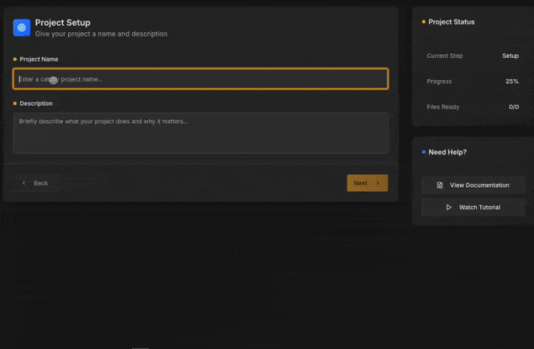Click the Project Setup heading text

click(x=63, y=23)
